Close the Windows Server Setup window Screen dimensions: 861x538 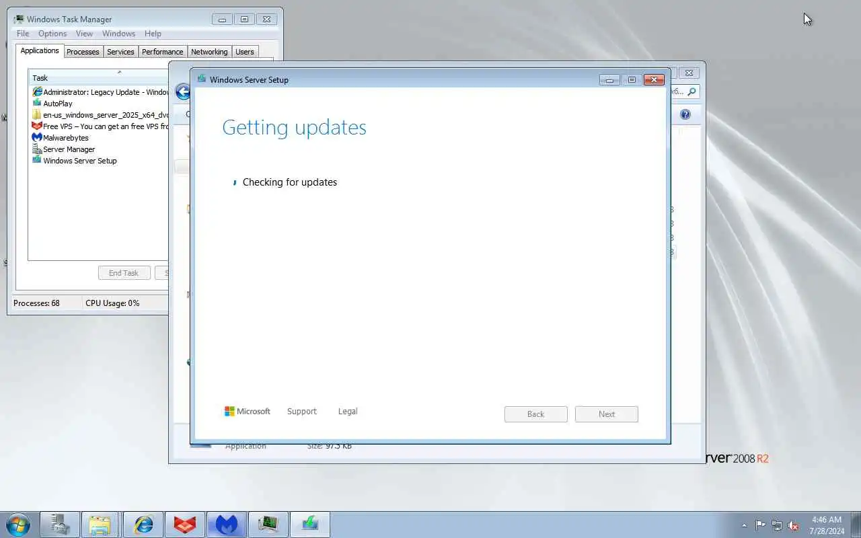pyautogui.click(x=654, y=79)
